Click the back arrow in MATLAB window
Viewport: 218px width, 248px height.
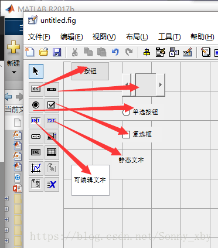pyautogui.click(x=8, y=97)
